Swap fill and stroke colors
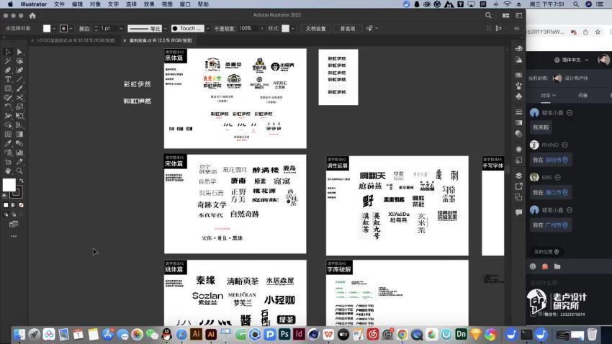The image size is (612, 344). click(21, 181)
